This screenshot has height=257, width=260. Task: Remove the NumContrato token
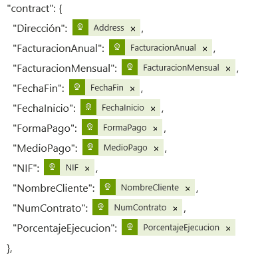(175, 208)
